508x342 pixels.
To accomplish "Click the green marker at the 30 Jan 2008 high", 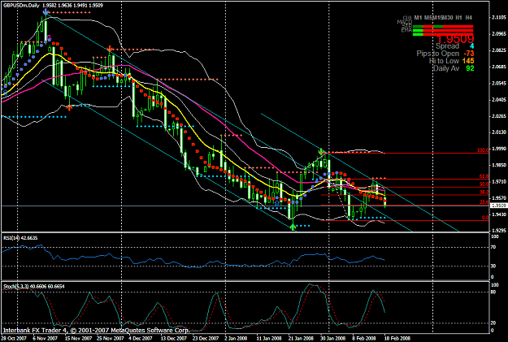I will click(x=321, y=150).
